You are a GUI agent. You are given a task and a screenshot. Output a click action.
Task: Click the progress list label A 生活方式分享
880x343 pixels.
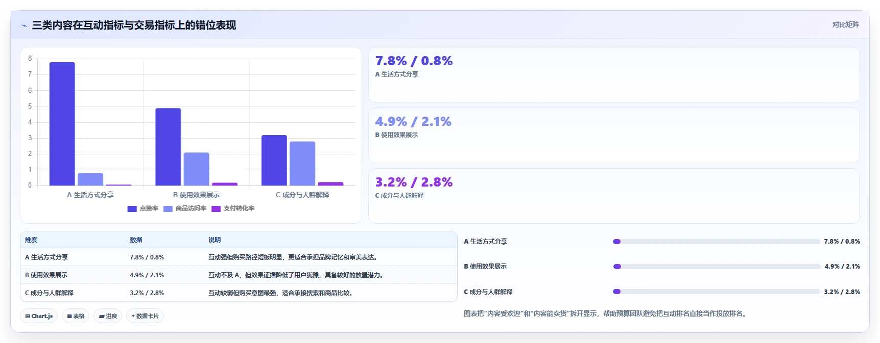click(x=485, y=242)
